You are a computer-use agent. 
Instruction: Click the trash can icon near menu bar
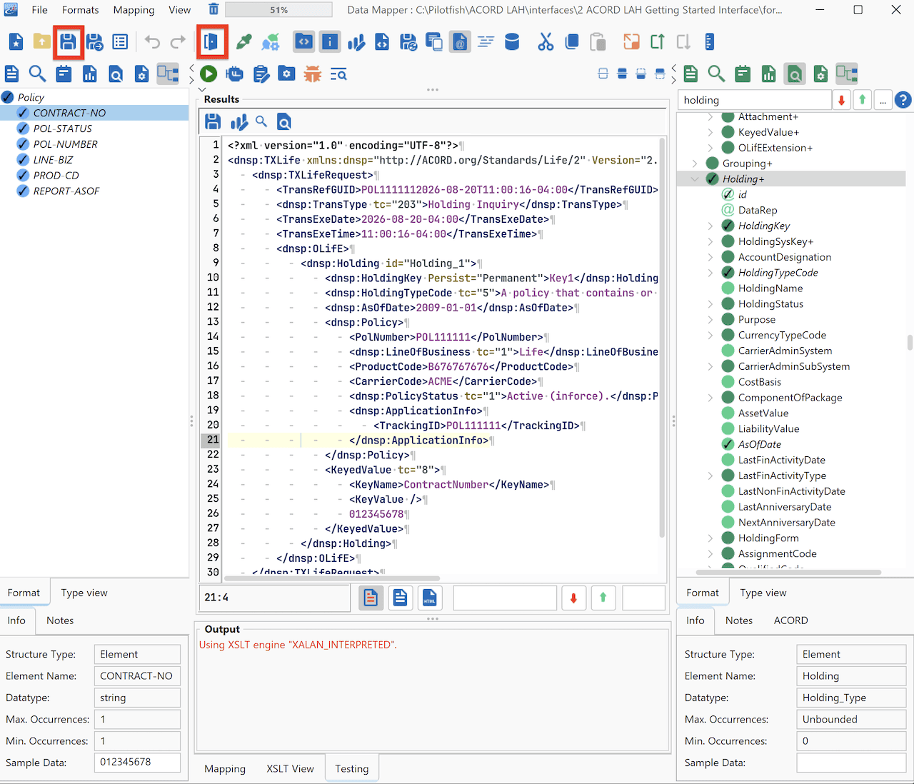coord(214,9)
